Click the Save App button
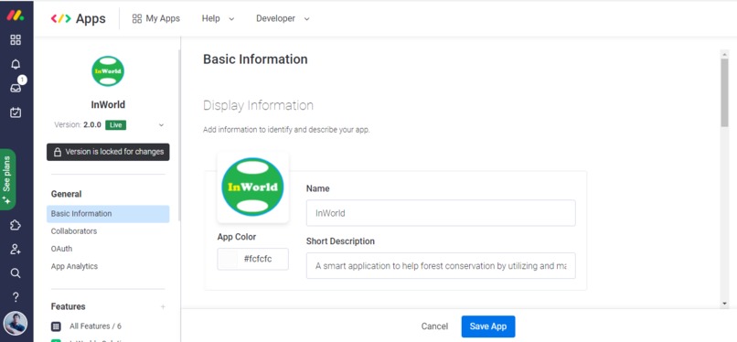 (488, 326)
